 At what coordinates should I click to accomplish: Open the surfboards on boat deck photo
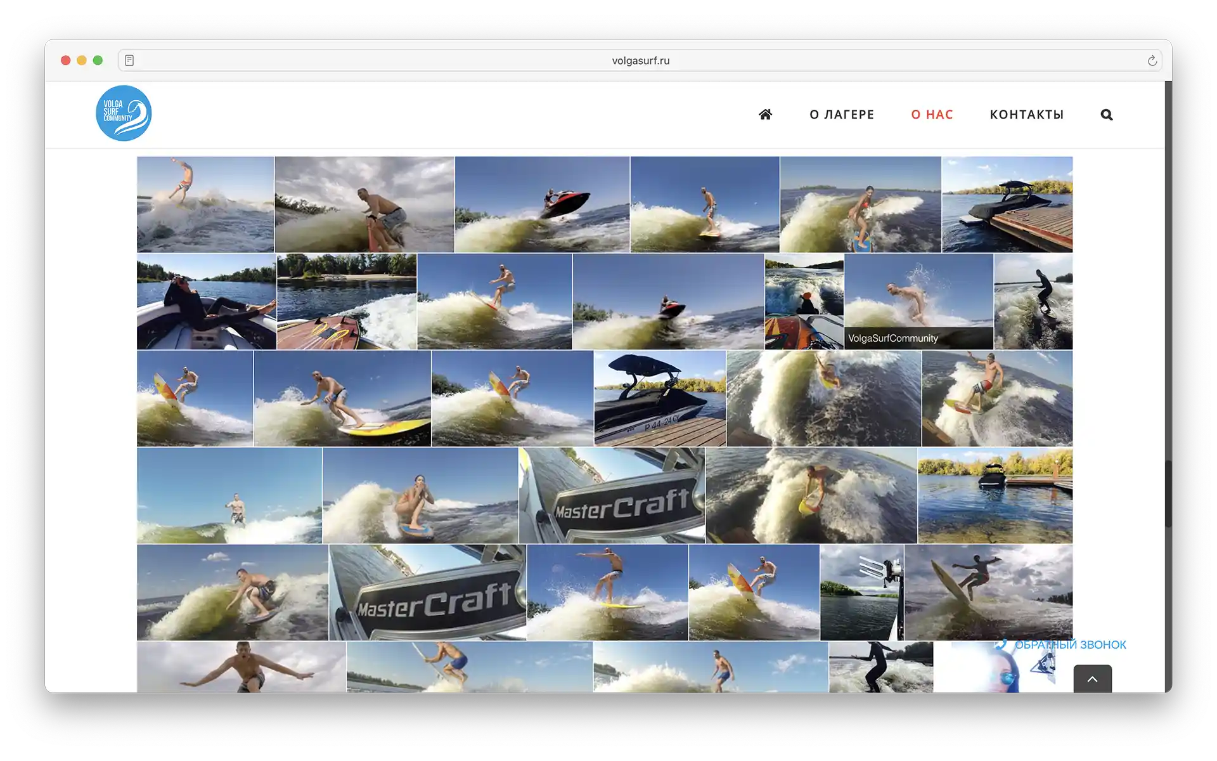tap(347, 301)
